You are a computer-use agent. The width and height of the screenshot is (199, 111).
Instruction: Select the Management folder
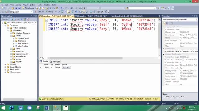(15, 72)
